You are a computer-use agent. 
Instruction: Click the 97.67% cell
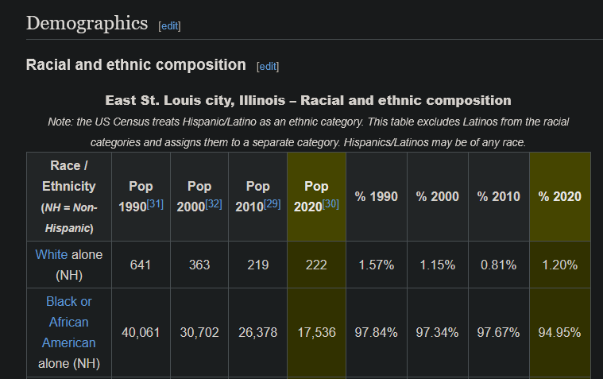point(499,332)
